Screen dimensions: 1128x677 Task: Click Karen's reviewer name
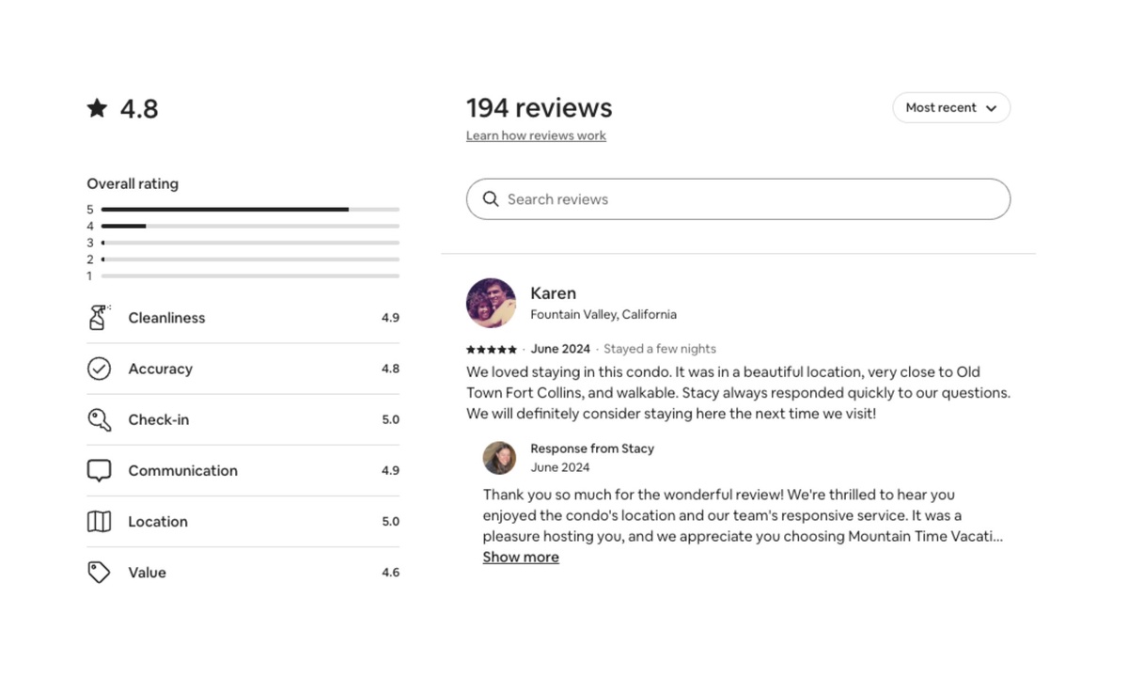553,293
